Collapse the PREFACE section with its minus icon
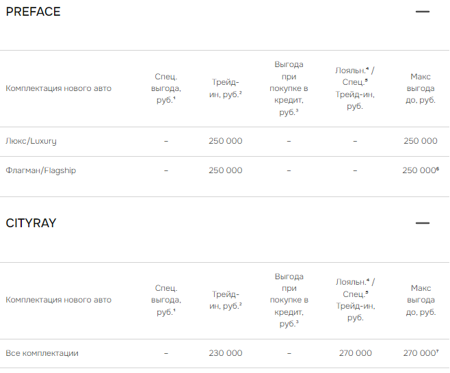Viewport: 450px width, 373px height. click(422, 12)
